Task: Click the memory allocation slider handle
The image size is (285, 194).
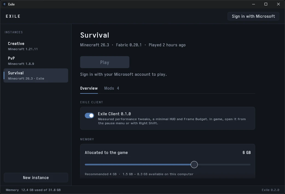Action: click(x=194, y=165)
